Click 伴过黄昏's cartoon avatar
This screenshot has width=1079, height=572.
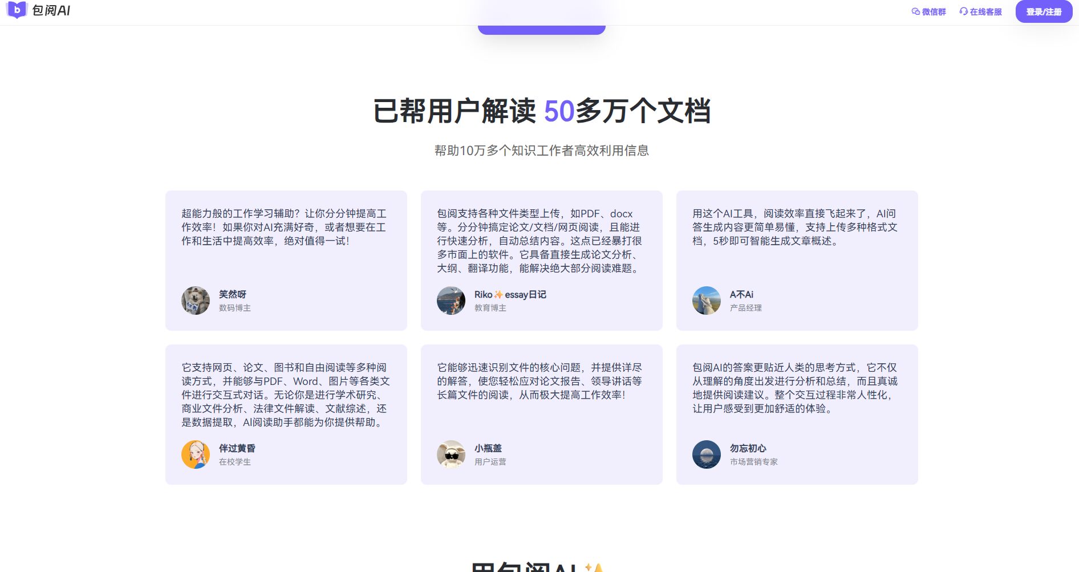[196, 455]
